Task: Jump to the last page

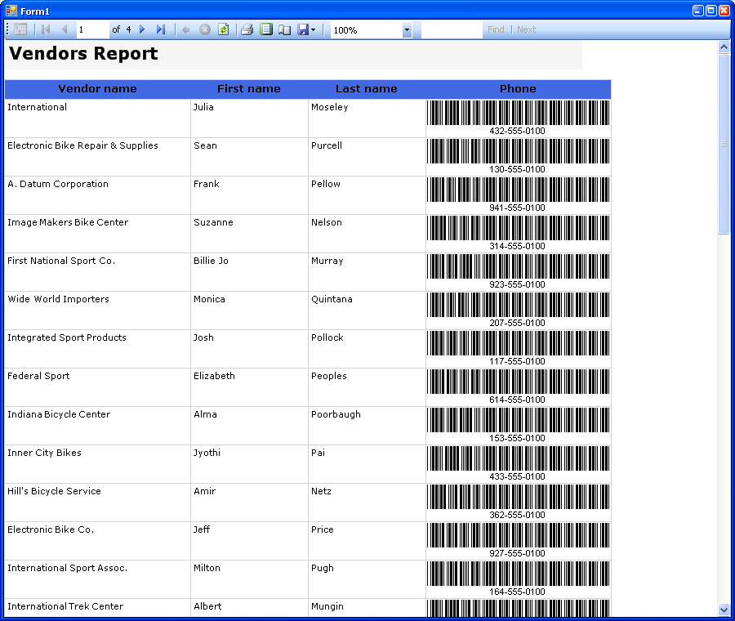Action: pos(160,29)
